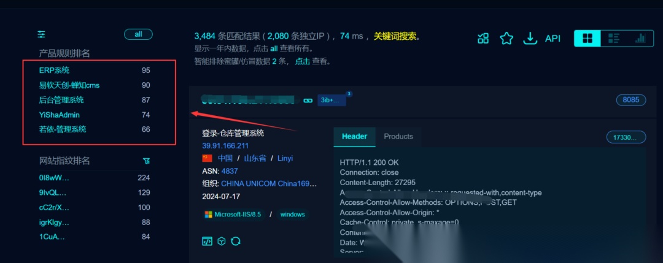
Task: Click 'all' link in 点击 all 查看所有
Action: coord(274,48)
